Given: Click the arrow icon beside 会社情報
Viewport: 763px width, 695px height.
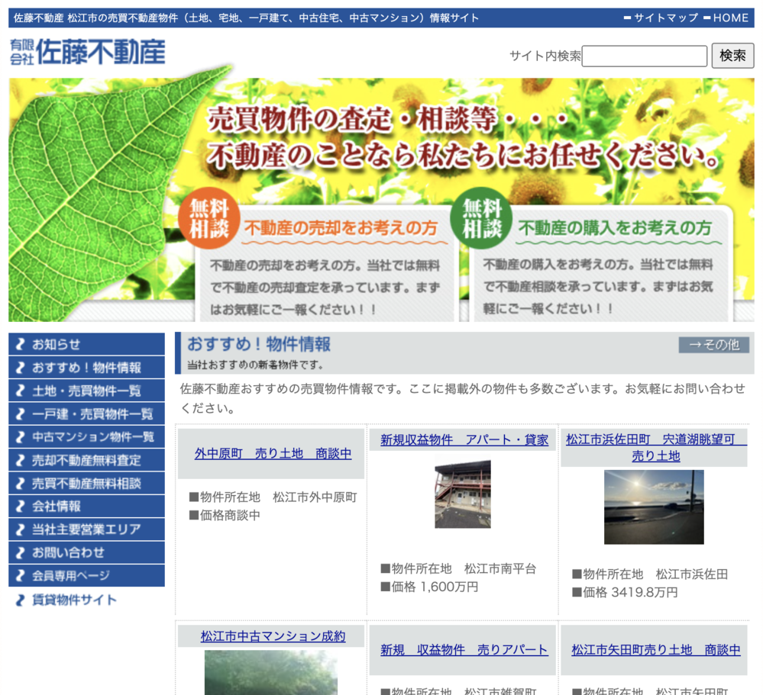Looking at the screenshot, I should tap(20, 506).
